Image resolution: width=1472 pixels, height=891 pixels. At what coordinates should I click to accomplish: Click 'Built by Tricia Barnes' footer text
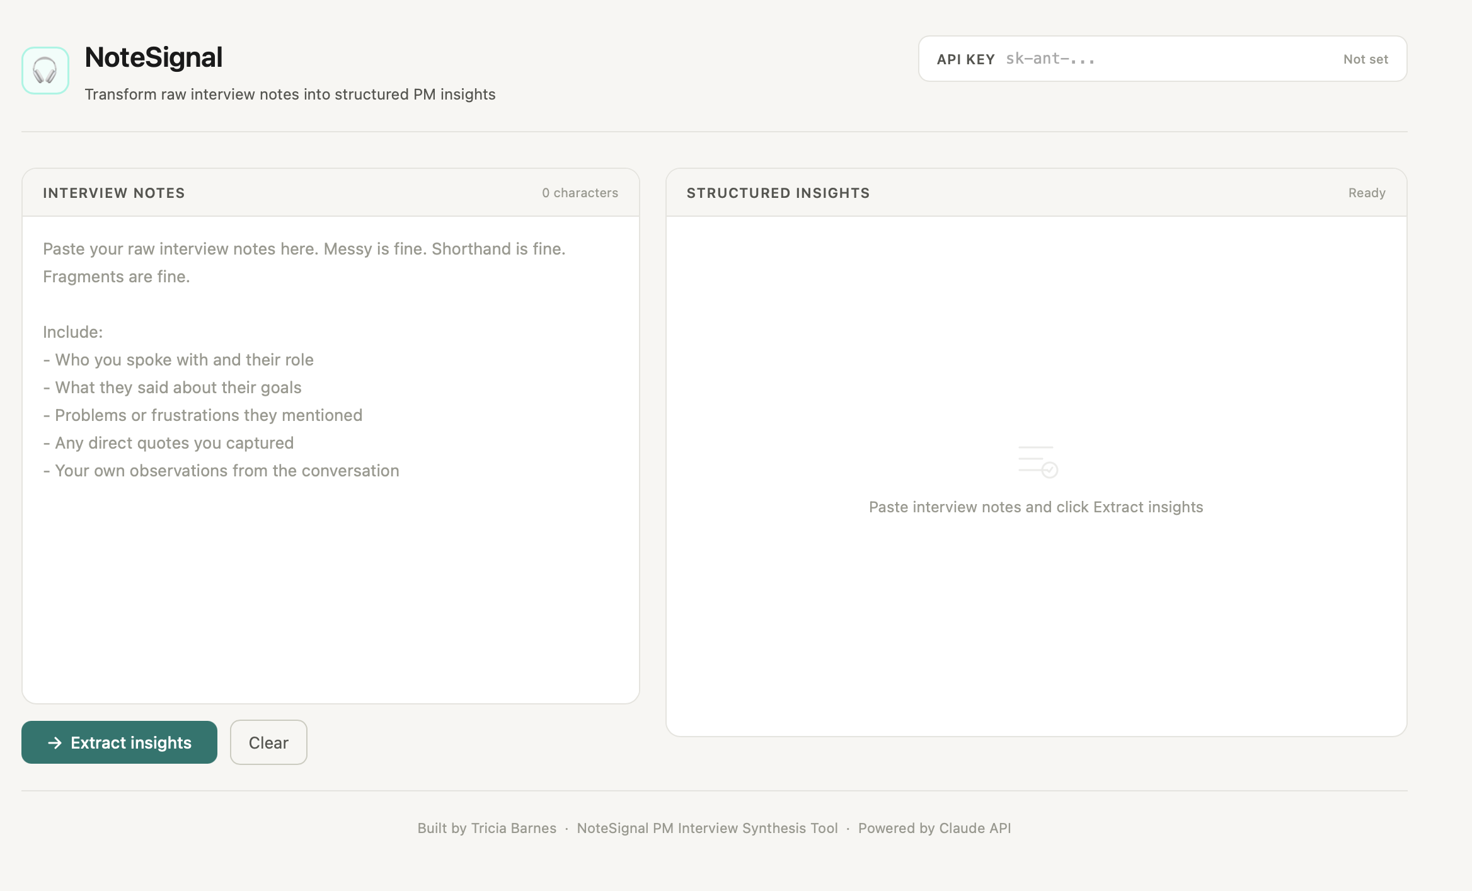(x=486, y=828)
